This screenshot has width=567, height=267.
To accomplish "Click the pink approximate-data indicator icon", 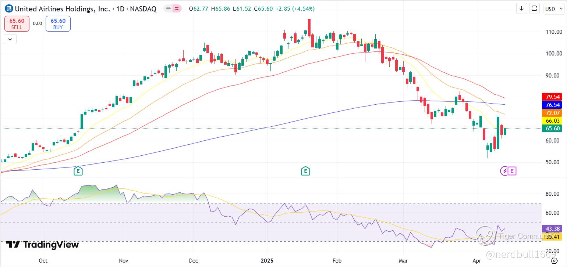I will [x=177, y=8].
